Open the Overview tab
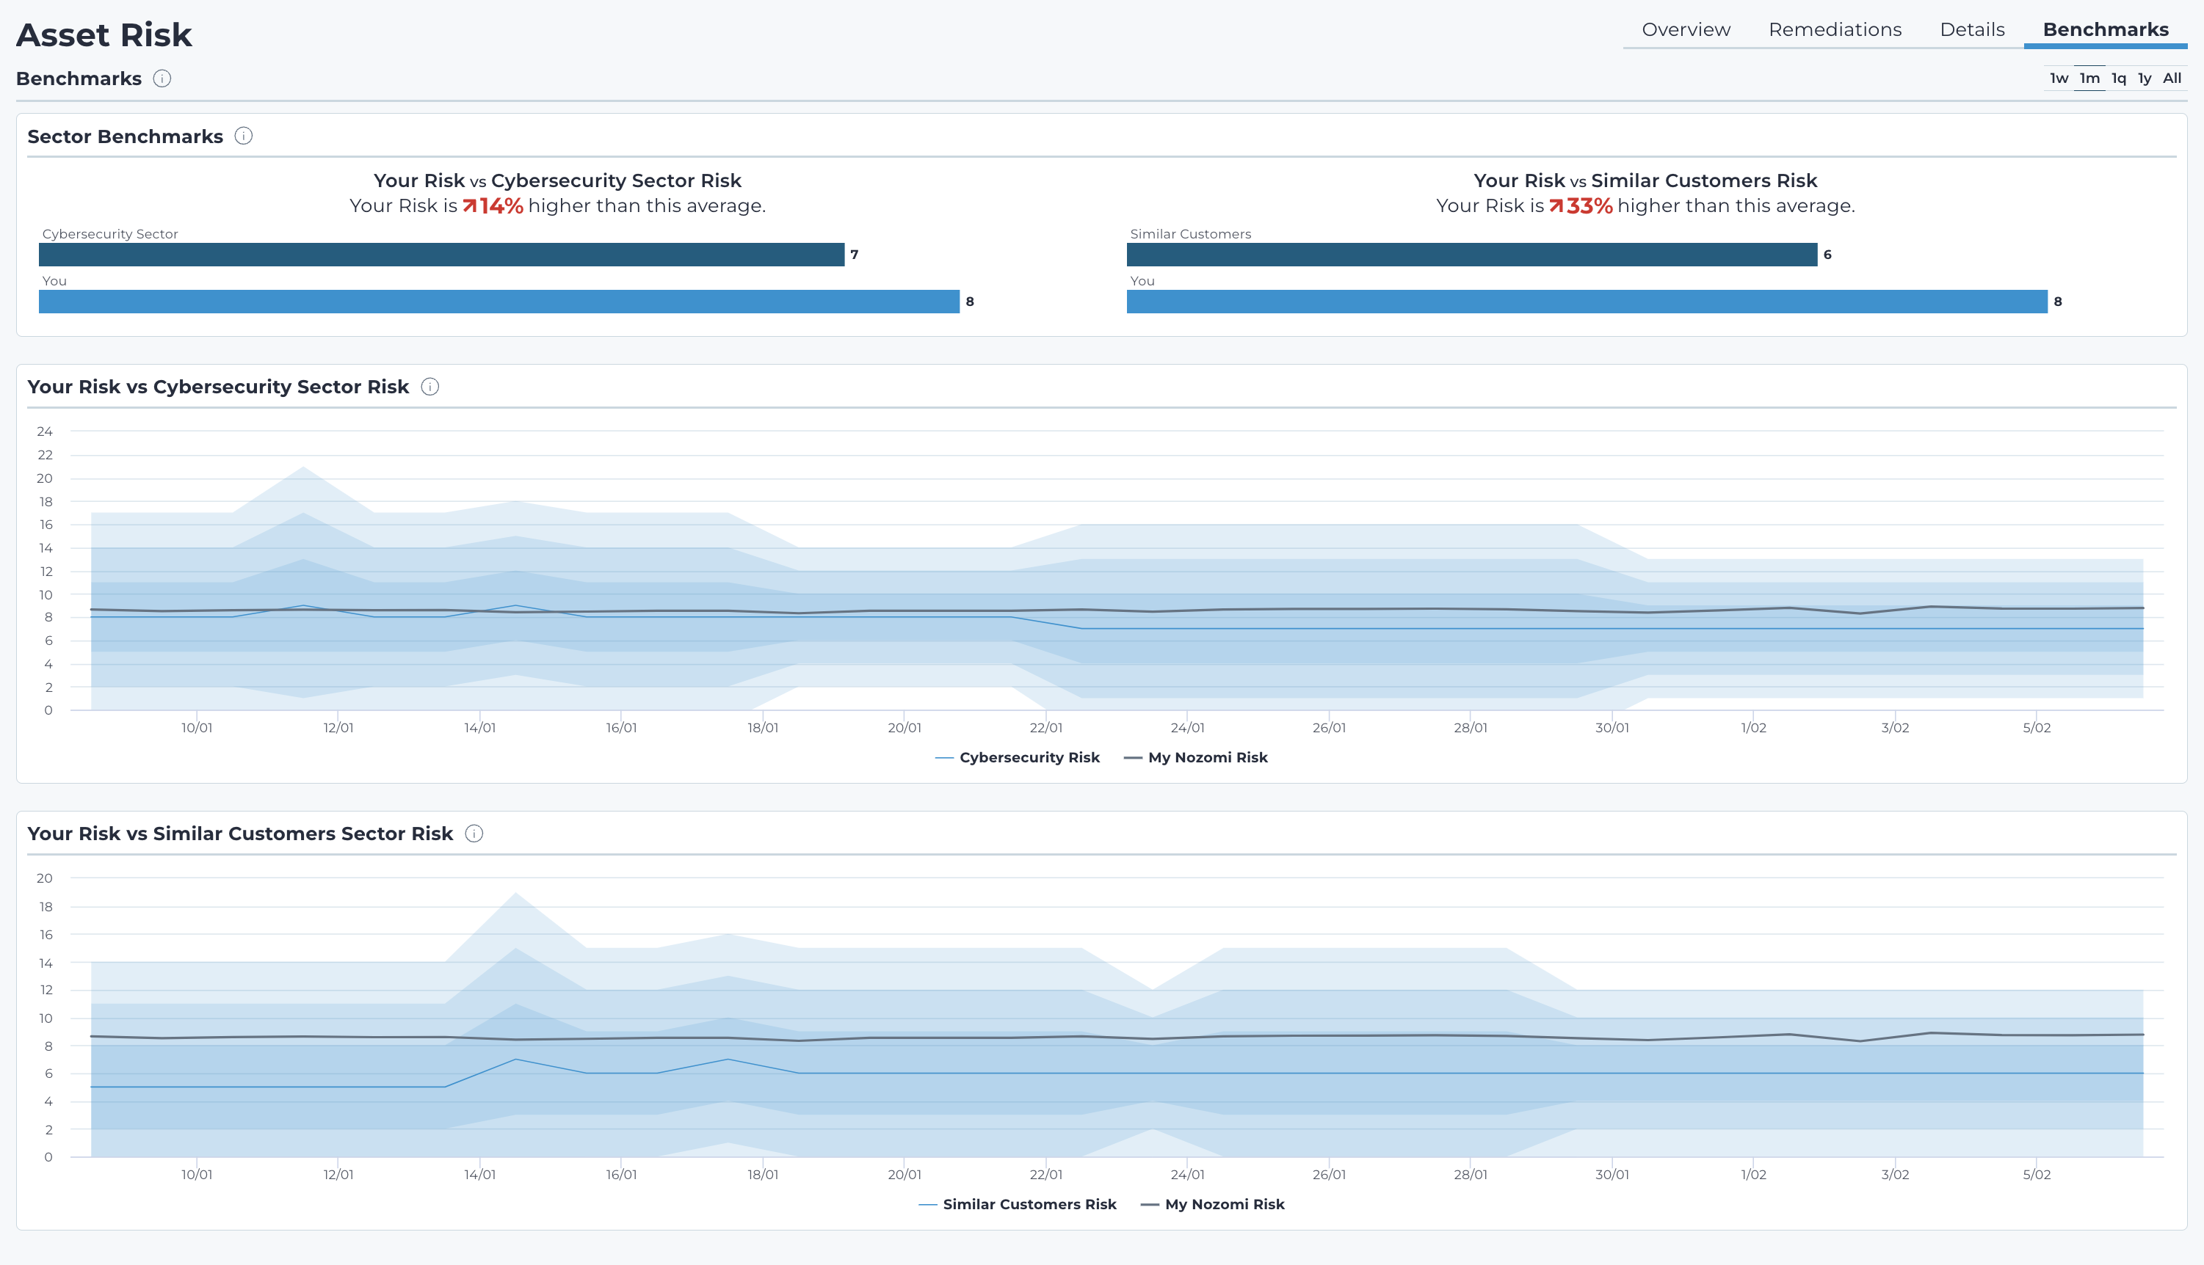Screen dimensions: 2204x1265 (x=1685, y=29)
